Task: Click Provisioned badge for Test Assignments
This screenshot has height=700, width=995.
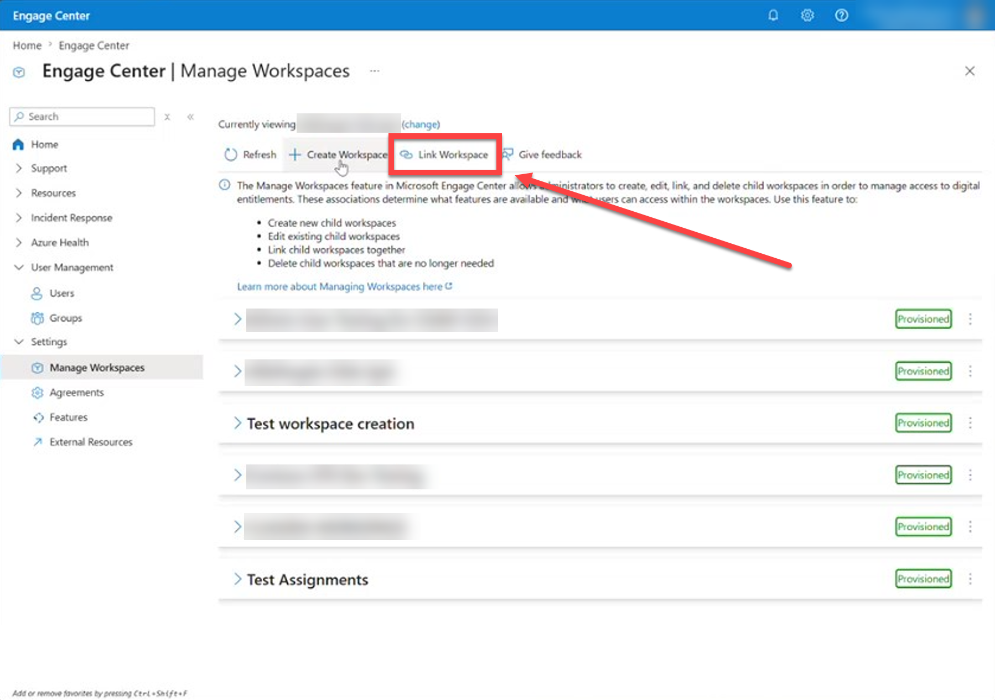Action: [x=924, y=579]
